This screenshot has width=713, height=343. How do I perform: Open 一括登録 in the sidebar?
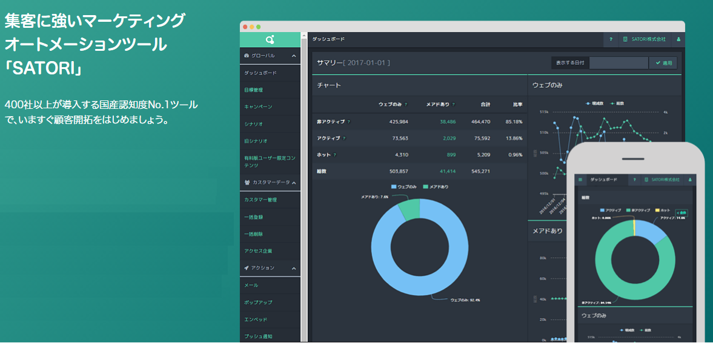(x=270, y=217)
